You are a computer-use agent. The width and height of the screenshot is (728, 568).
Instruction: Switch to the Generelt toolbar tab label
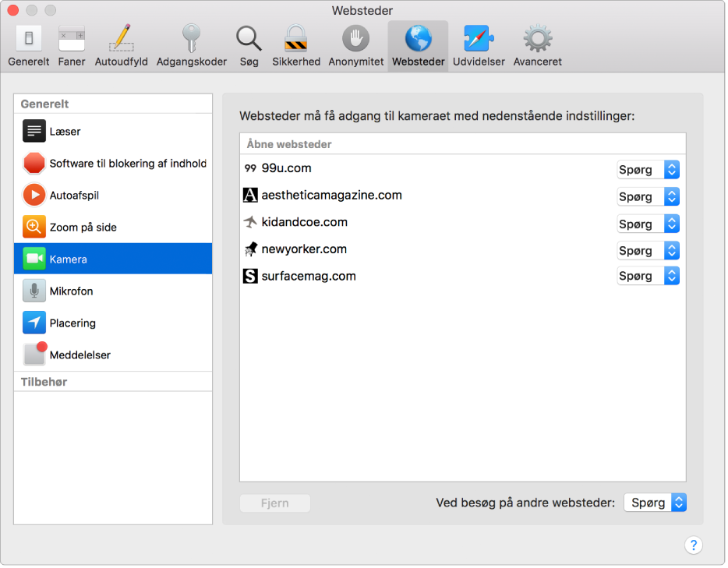tap(28, 62)
